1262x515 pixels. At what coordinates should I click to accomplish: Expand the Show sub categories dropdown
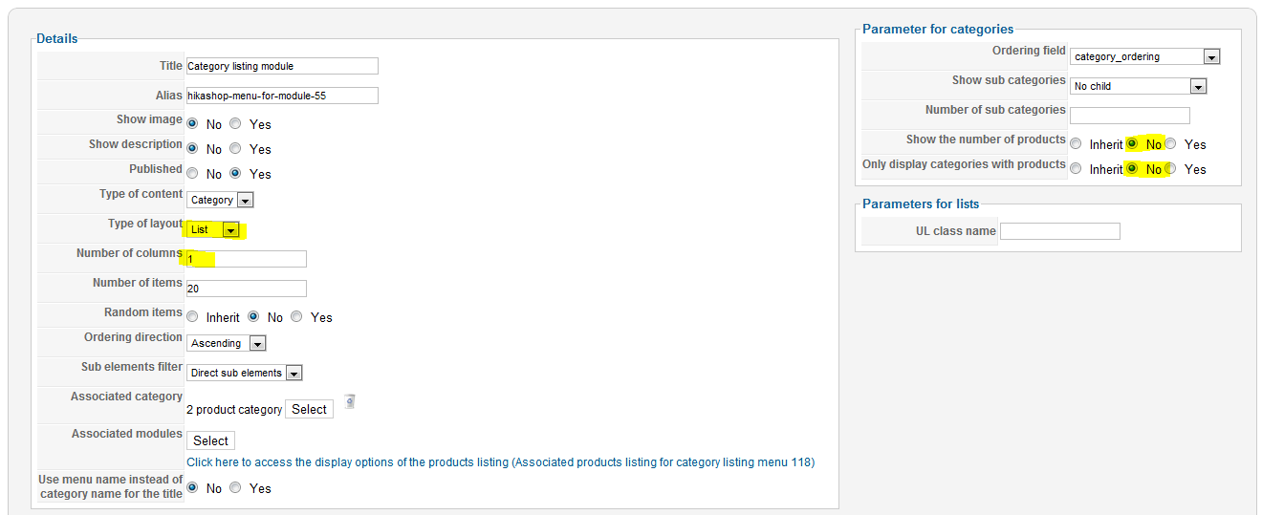pos(1139,86)
